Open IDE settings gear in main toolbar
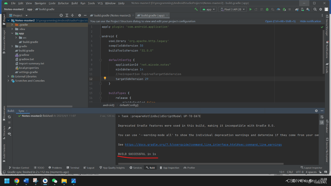Image resolution: width=331 pixels, height=186 pixels. 321,9
